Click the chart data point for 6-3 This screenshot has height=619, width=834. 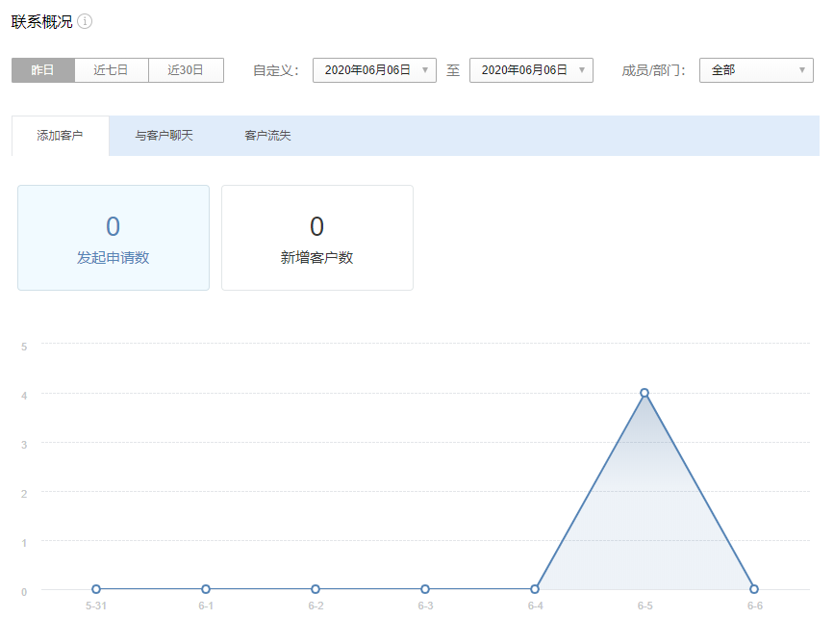click(x=425, y=589)
